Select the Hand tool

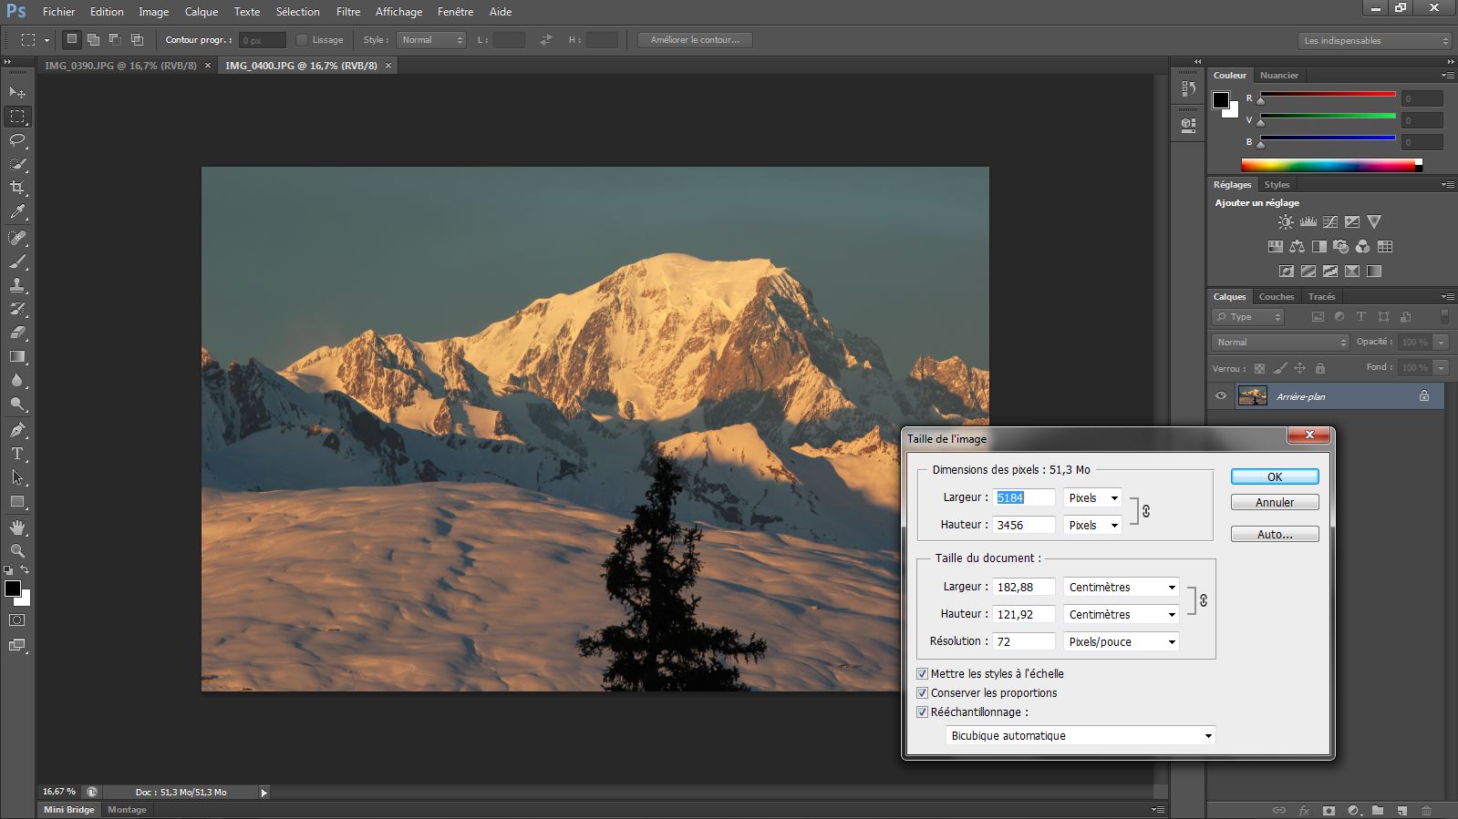point(17,527)
